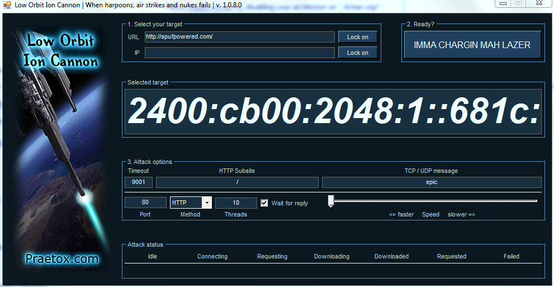
Task: Click the HTTP Subsite text field
Action: (x=237, y=182)
